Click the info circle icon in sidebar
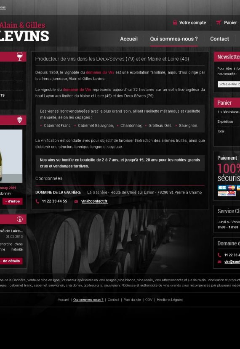Screen dimensions: 240x349 20,219
